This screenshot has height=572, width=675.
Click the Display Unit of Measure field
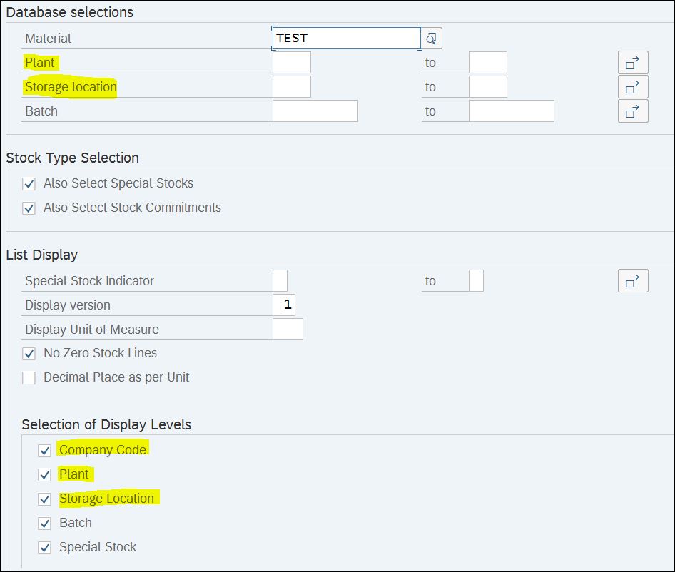point(288,330)
